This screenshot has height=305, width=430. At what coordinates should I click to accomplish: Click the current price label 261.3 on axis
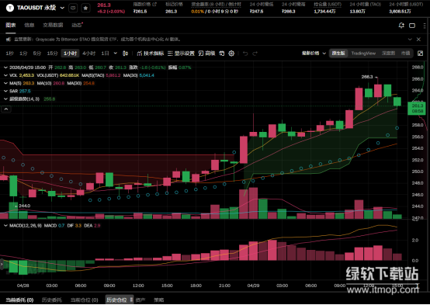(x=417, y=108)
